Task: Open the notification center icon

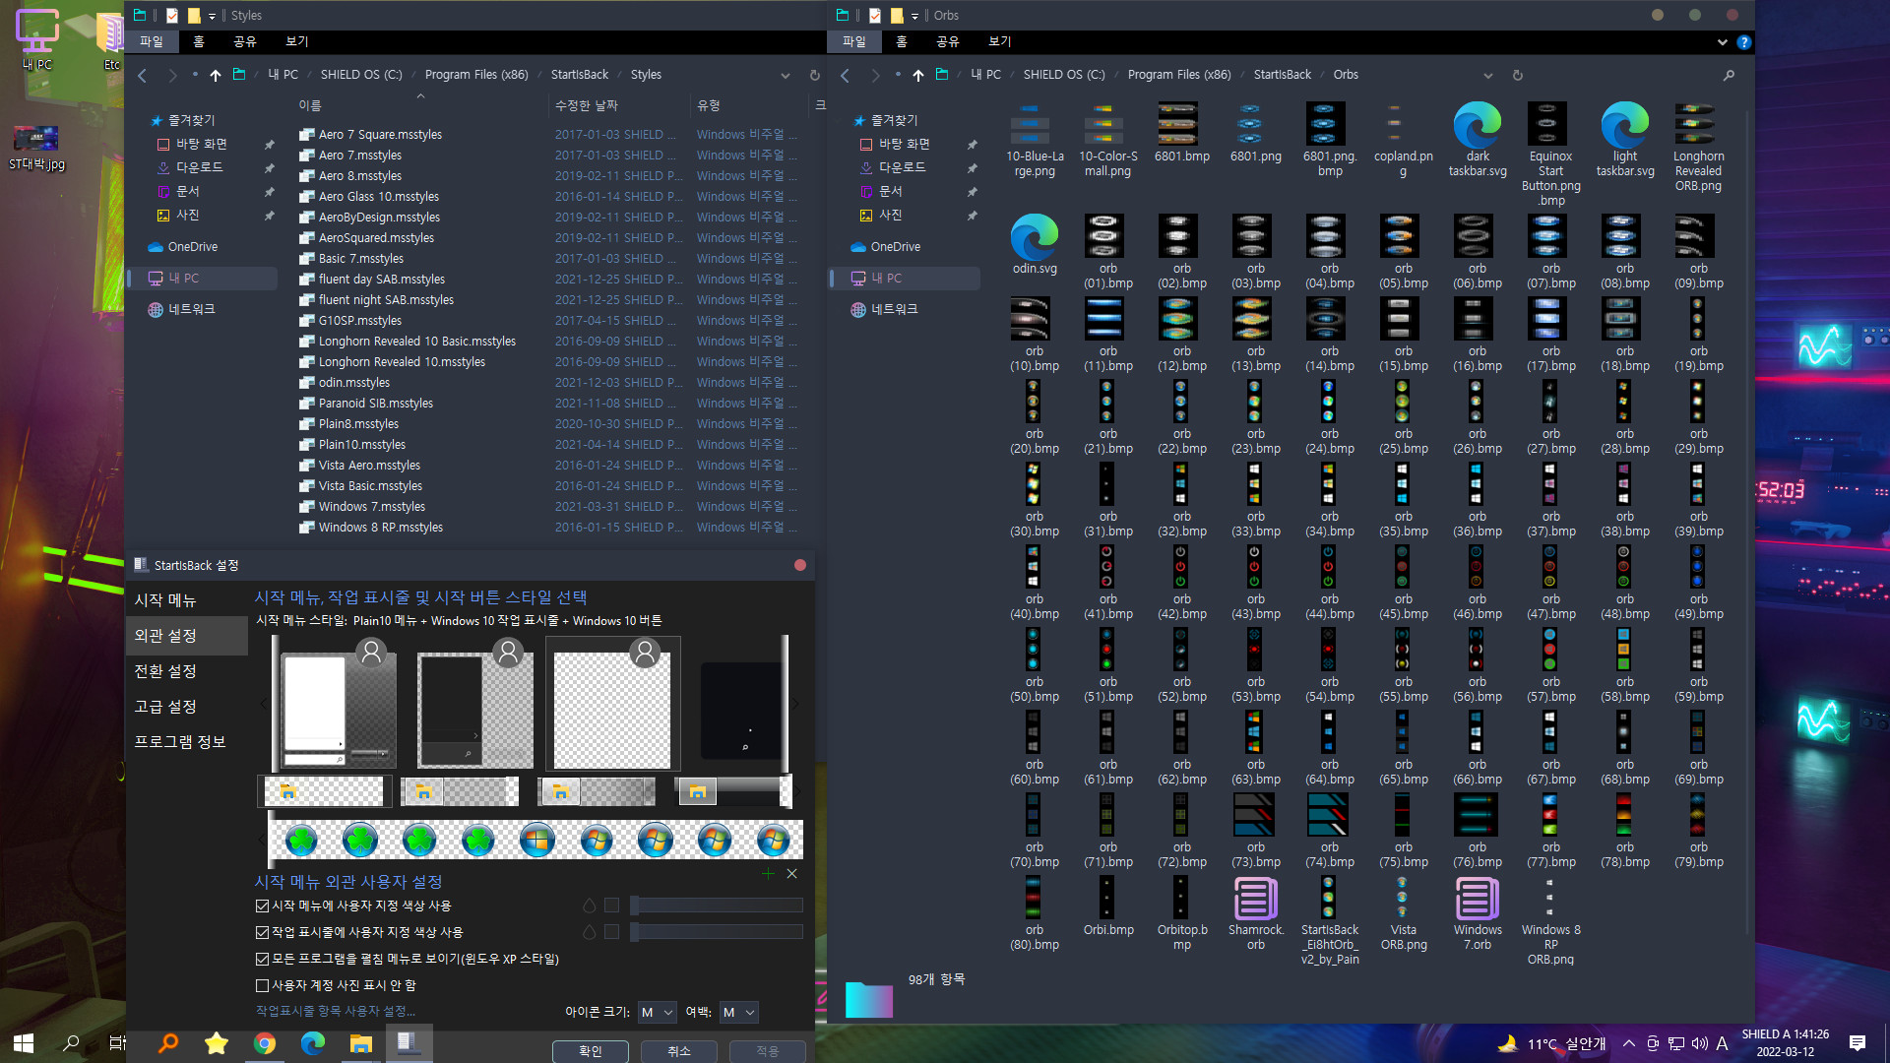Action: 1858,1043
